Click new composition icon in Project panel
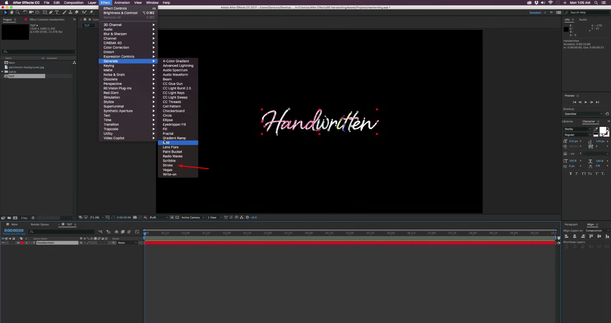Screen dimensions: 611x323 (15, 218)
